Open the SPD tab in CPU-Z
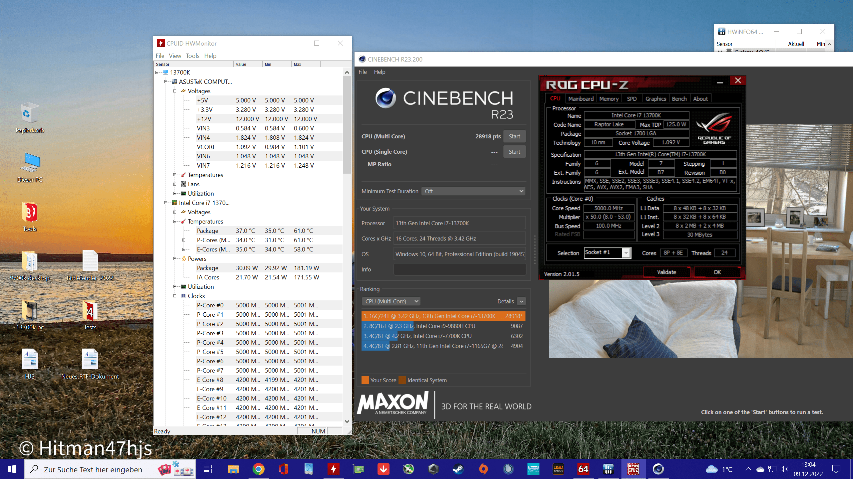Screen dimensions: 853x479 tap(632, 99)
